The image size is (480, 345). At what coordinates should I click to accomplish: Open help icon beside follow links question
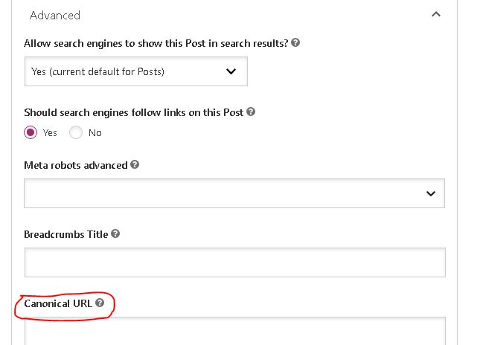coord(251,112)
